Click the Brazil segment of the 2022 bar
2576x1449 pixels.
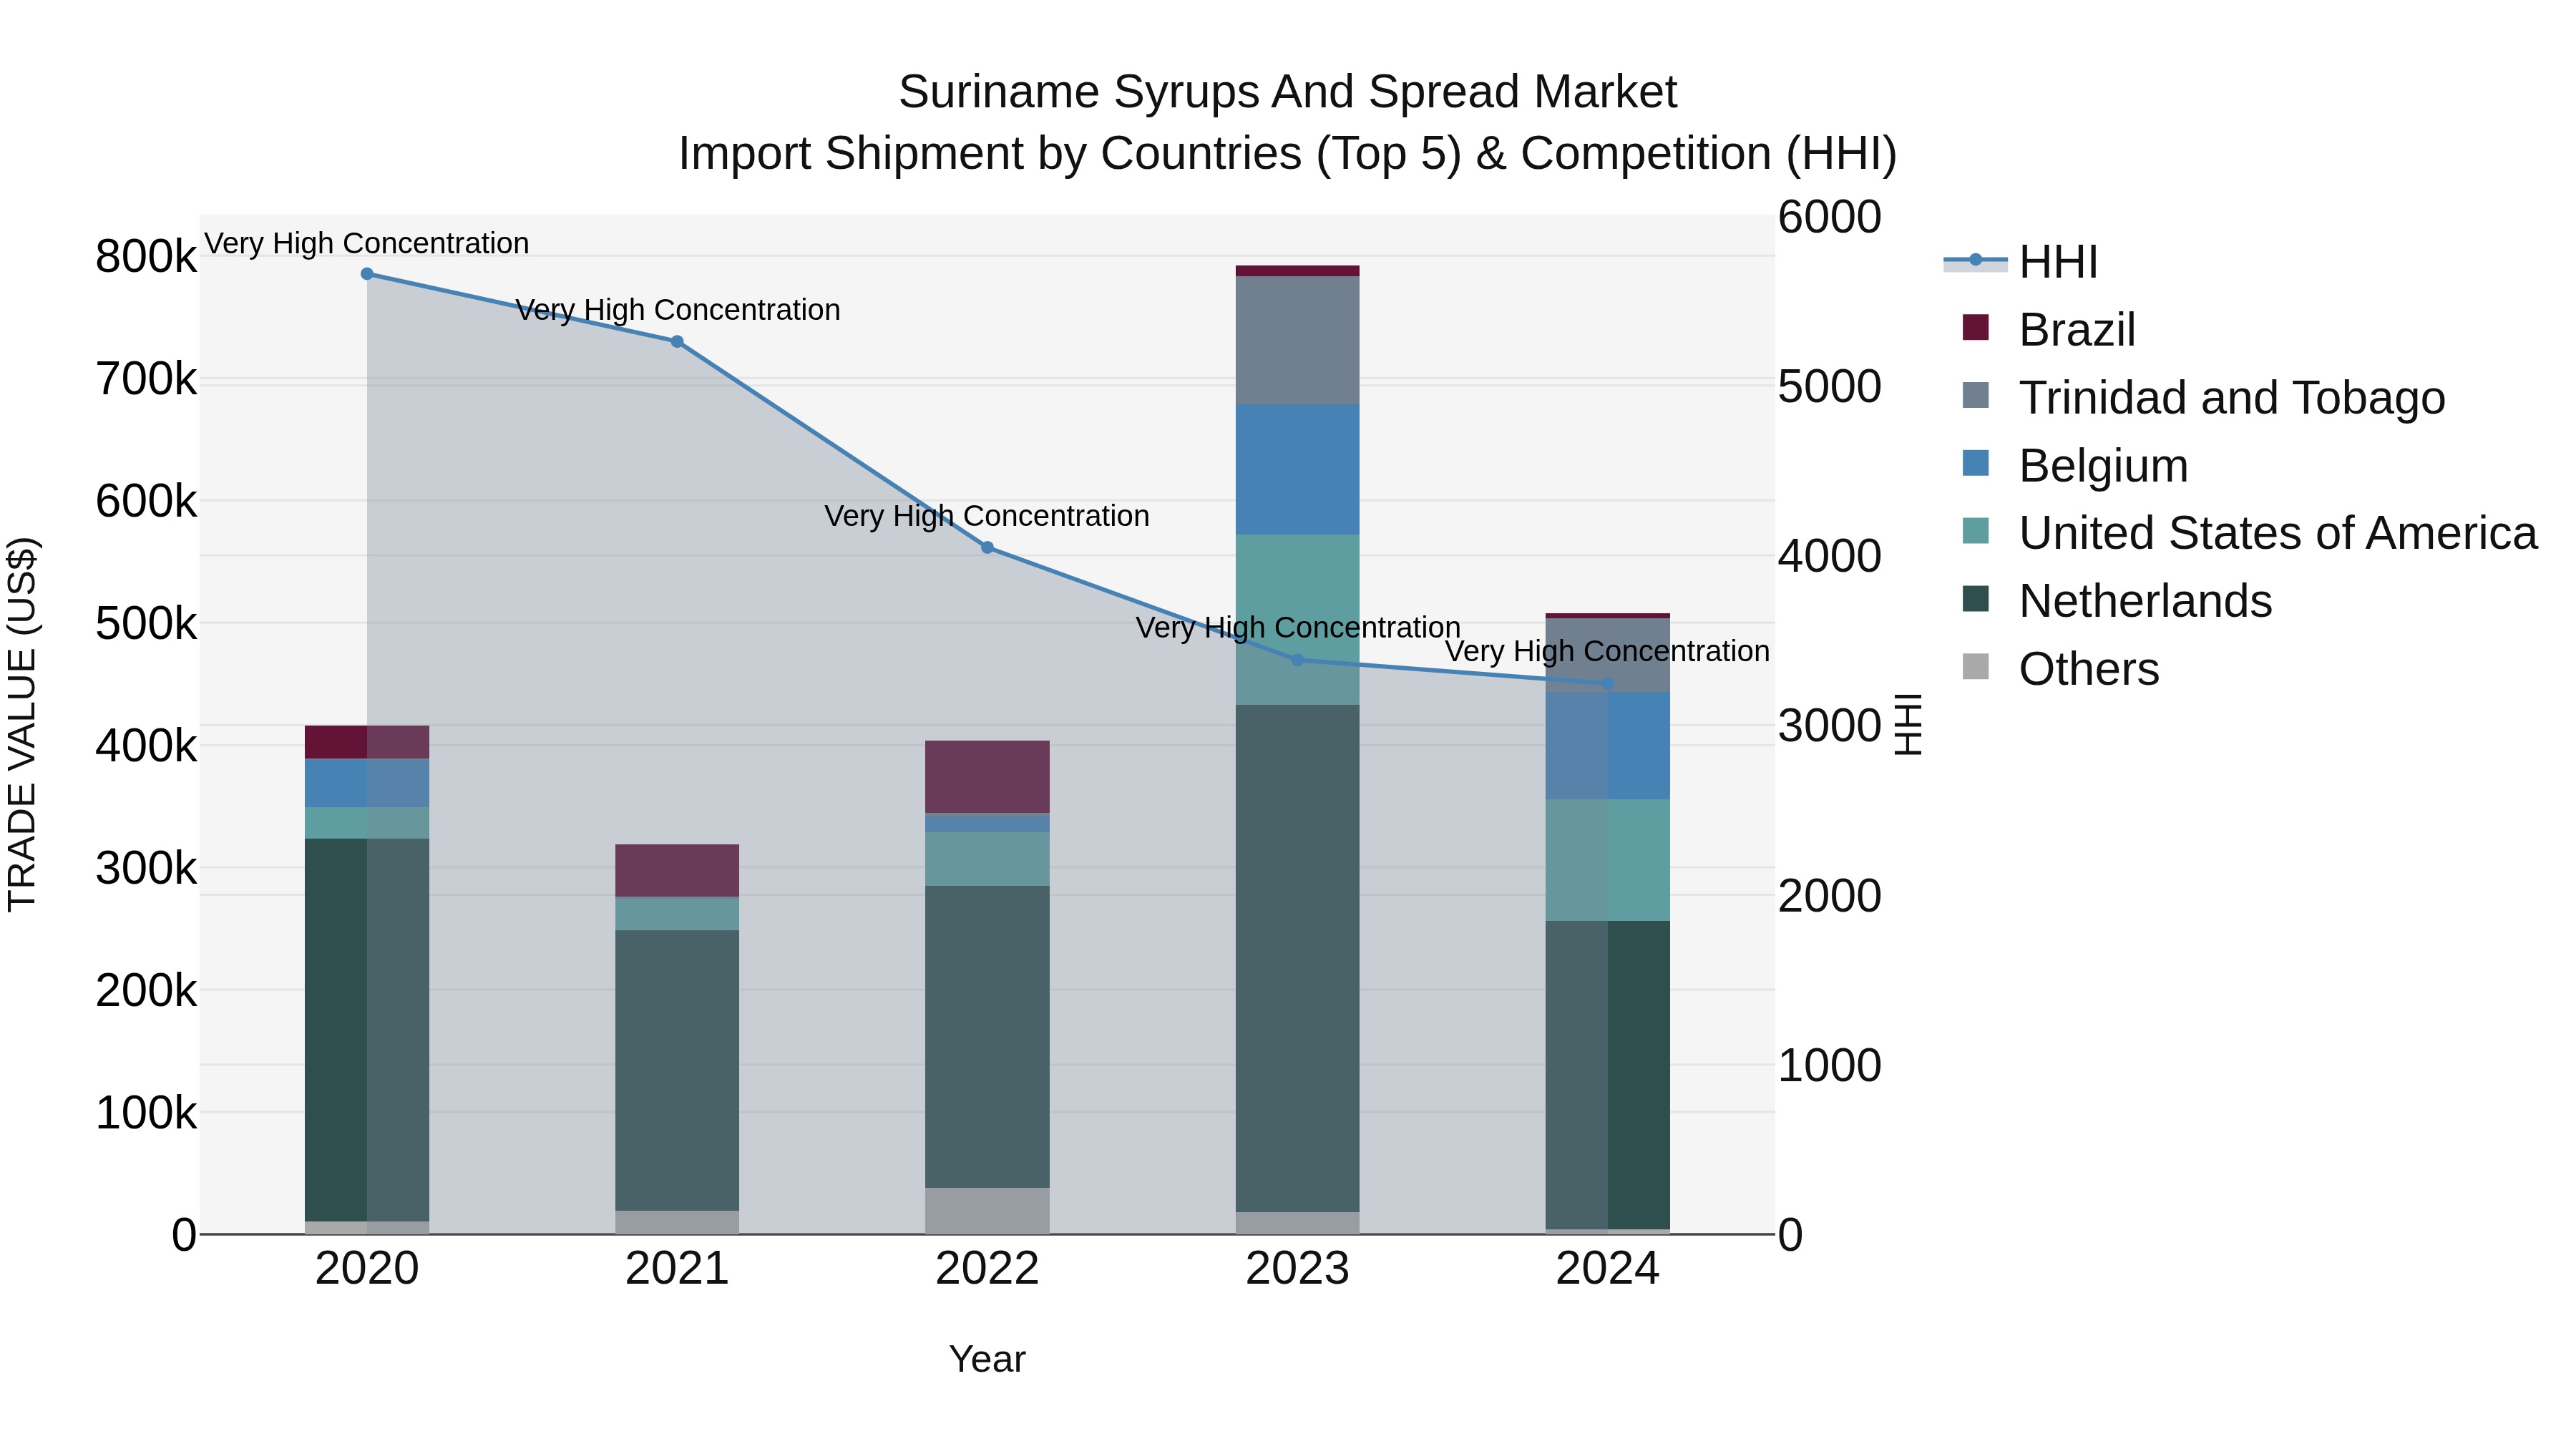coord(987,777)
